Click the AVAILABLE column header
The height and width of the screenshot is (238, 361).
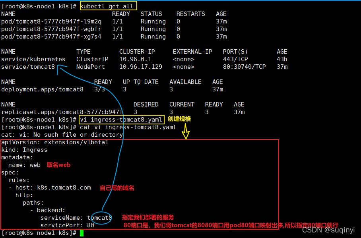(185, 82)
